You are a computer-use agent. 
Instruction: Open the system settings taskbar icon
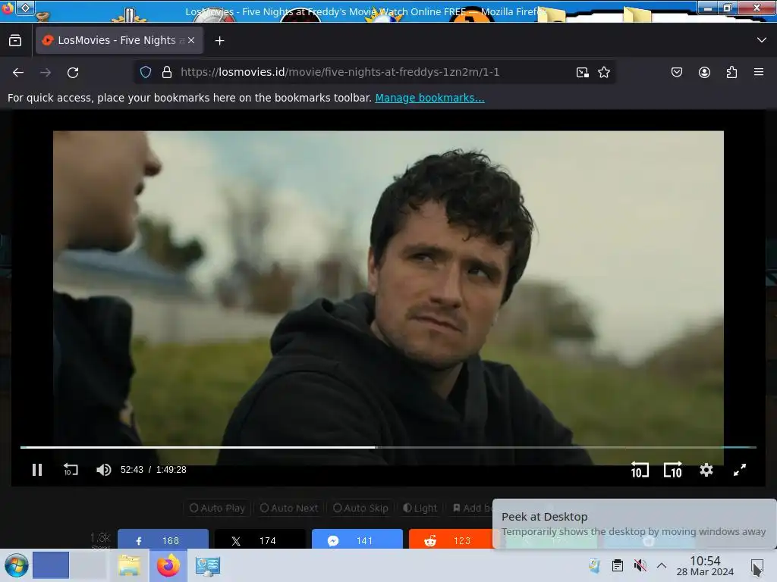coord(208,565)
